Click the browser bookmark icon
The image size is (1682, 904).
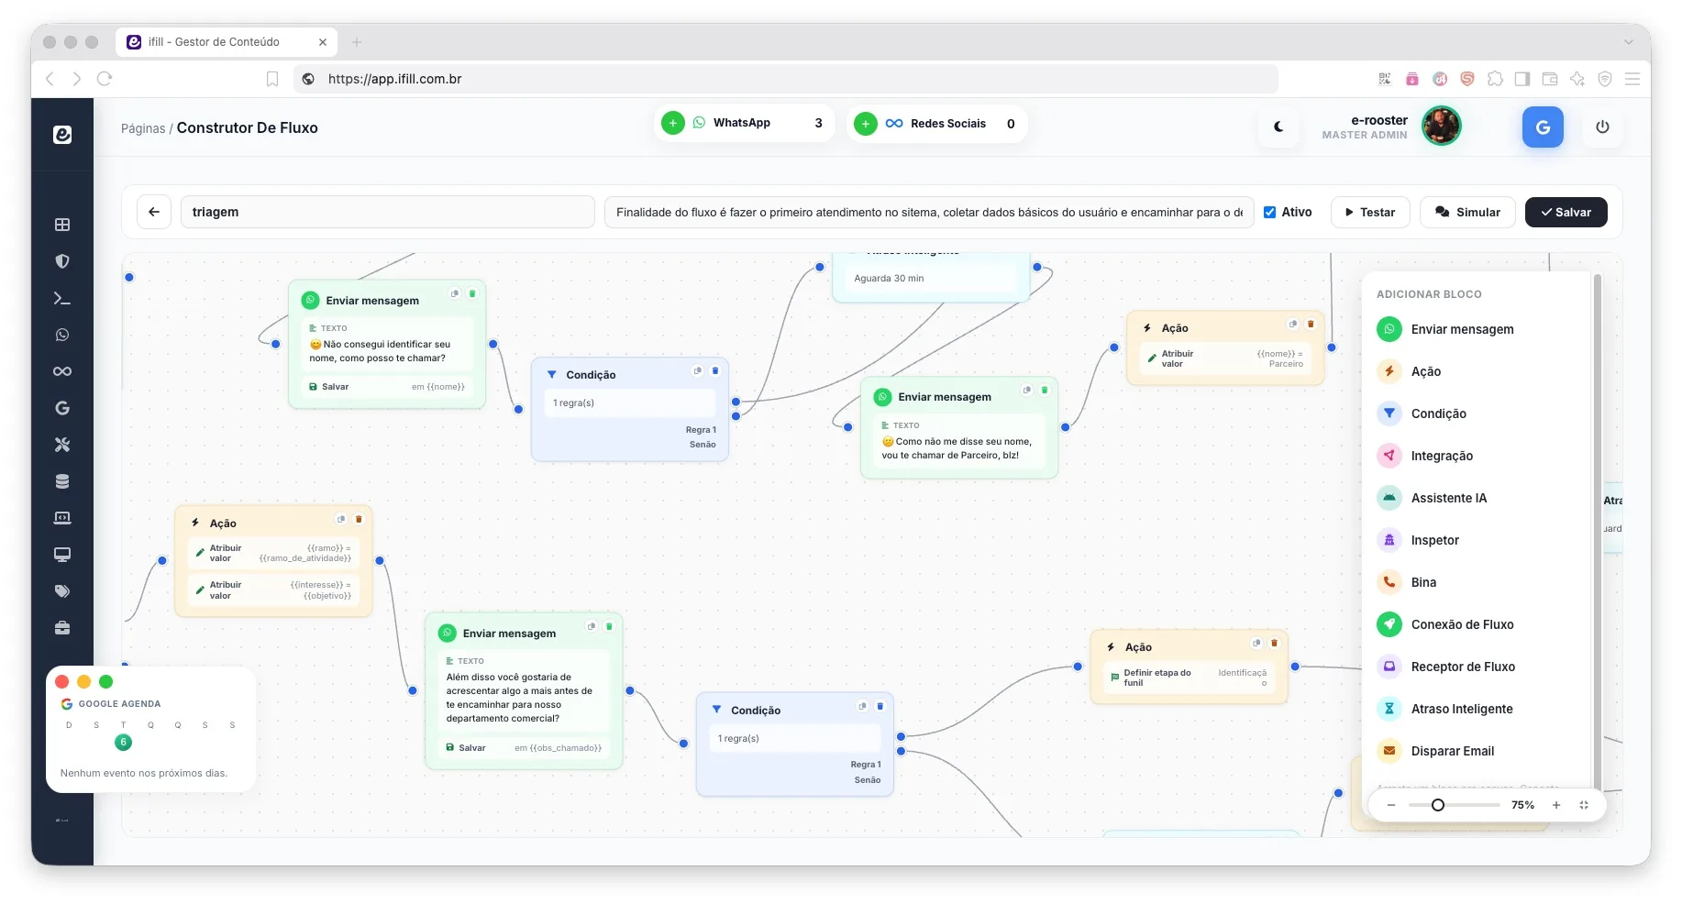click(x=272, y=79)
